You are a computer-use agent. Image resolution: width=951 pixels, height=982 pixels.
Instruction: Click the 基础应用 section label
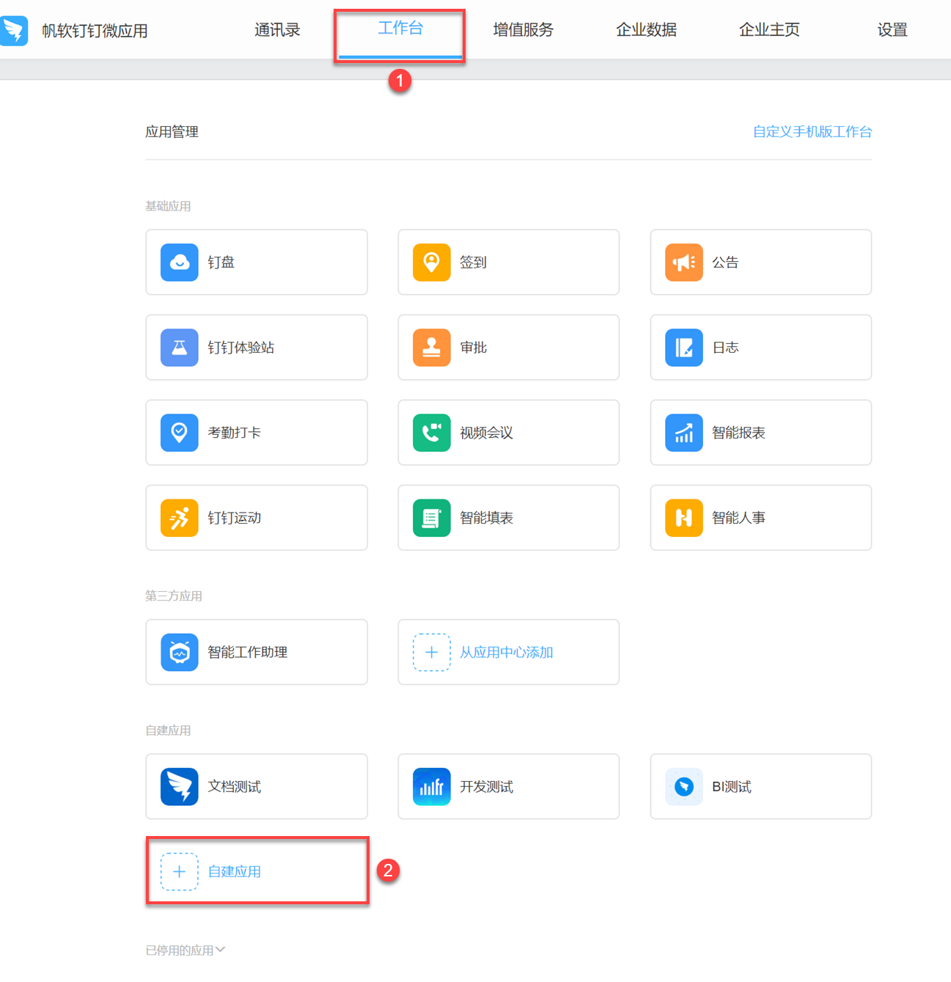[168, 206]
